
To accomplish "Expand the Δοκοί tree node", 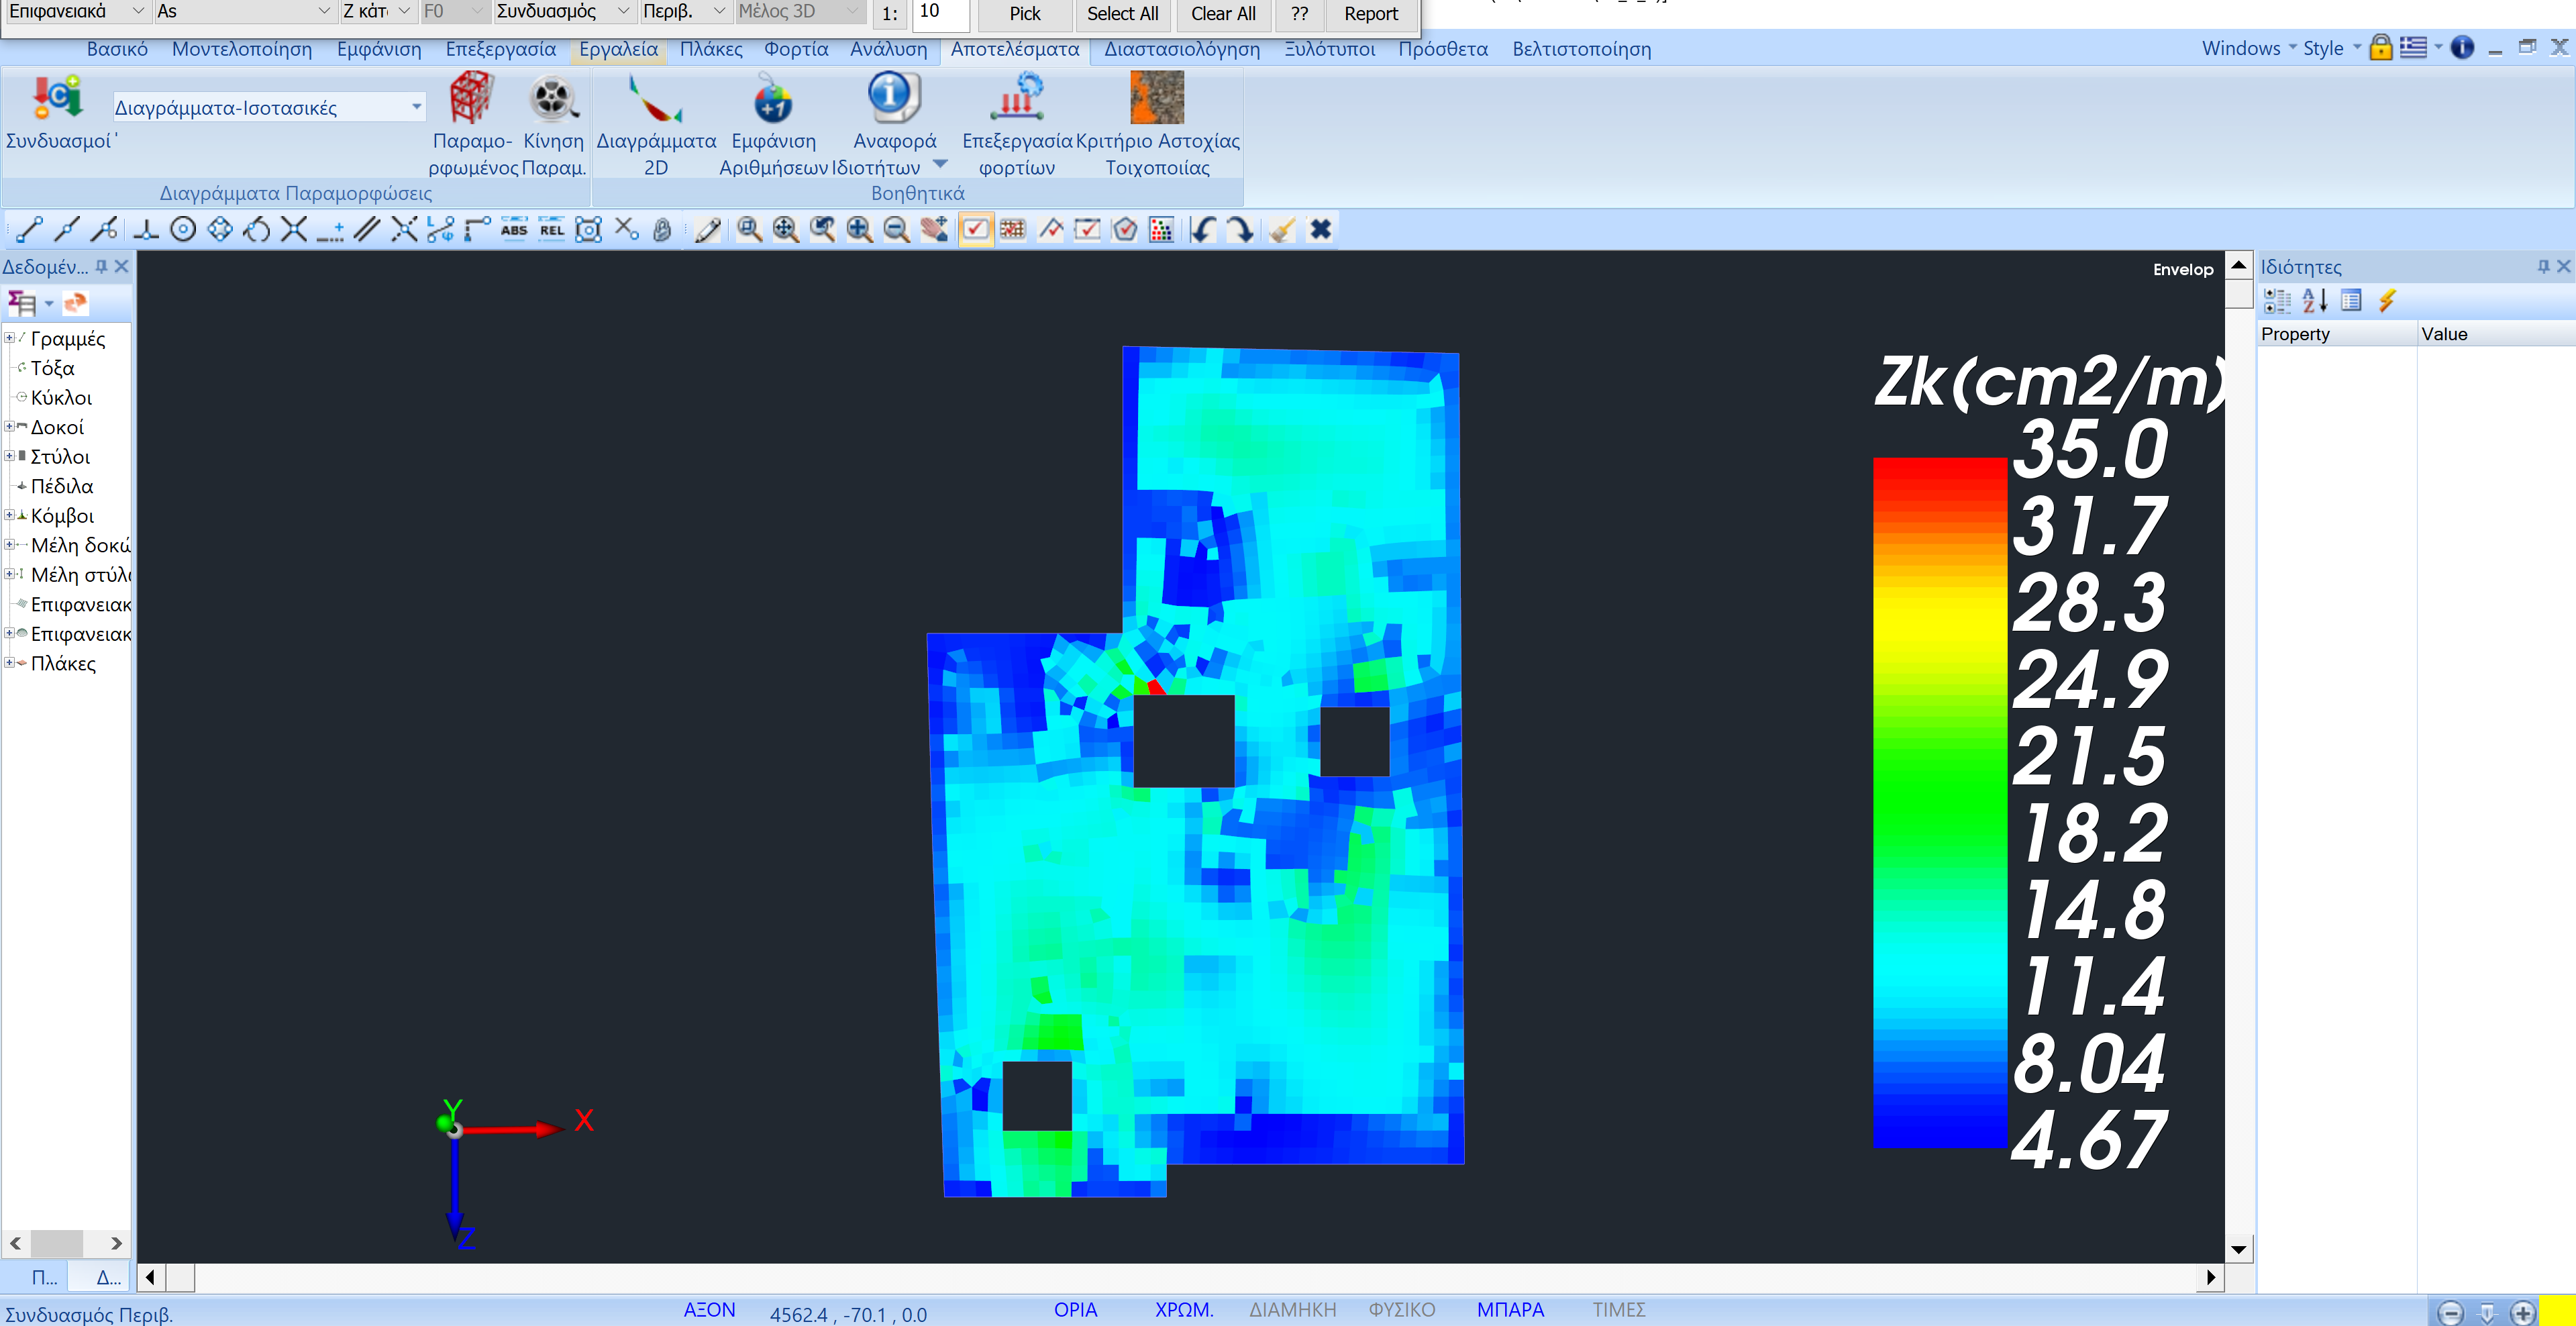I will (9, 427).
